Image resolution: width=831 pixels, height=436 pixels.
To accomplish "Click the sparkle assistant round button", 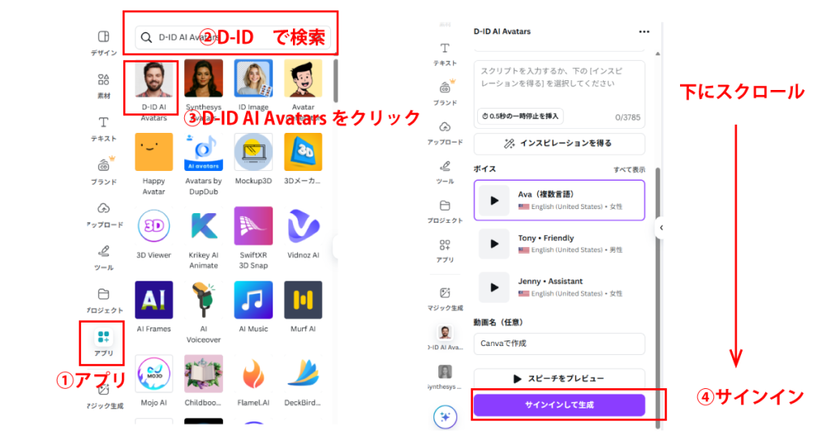I will pyautogui.click(x=446, y=417).
